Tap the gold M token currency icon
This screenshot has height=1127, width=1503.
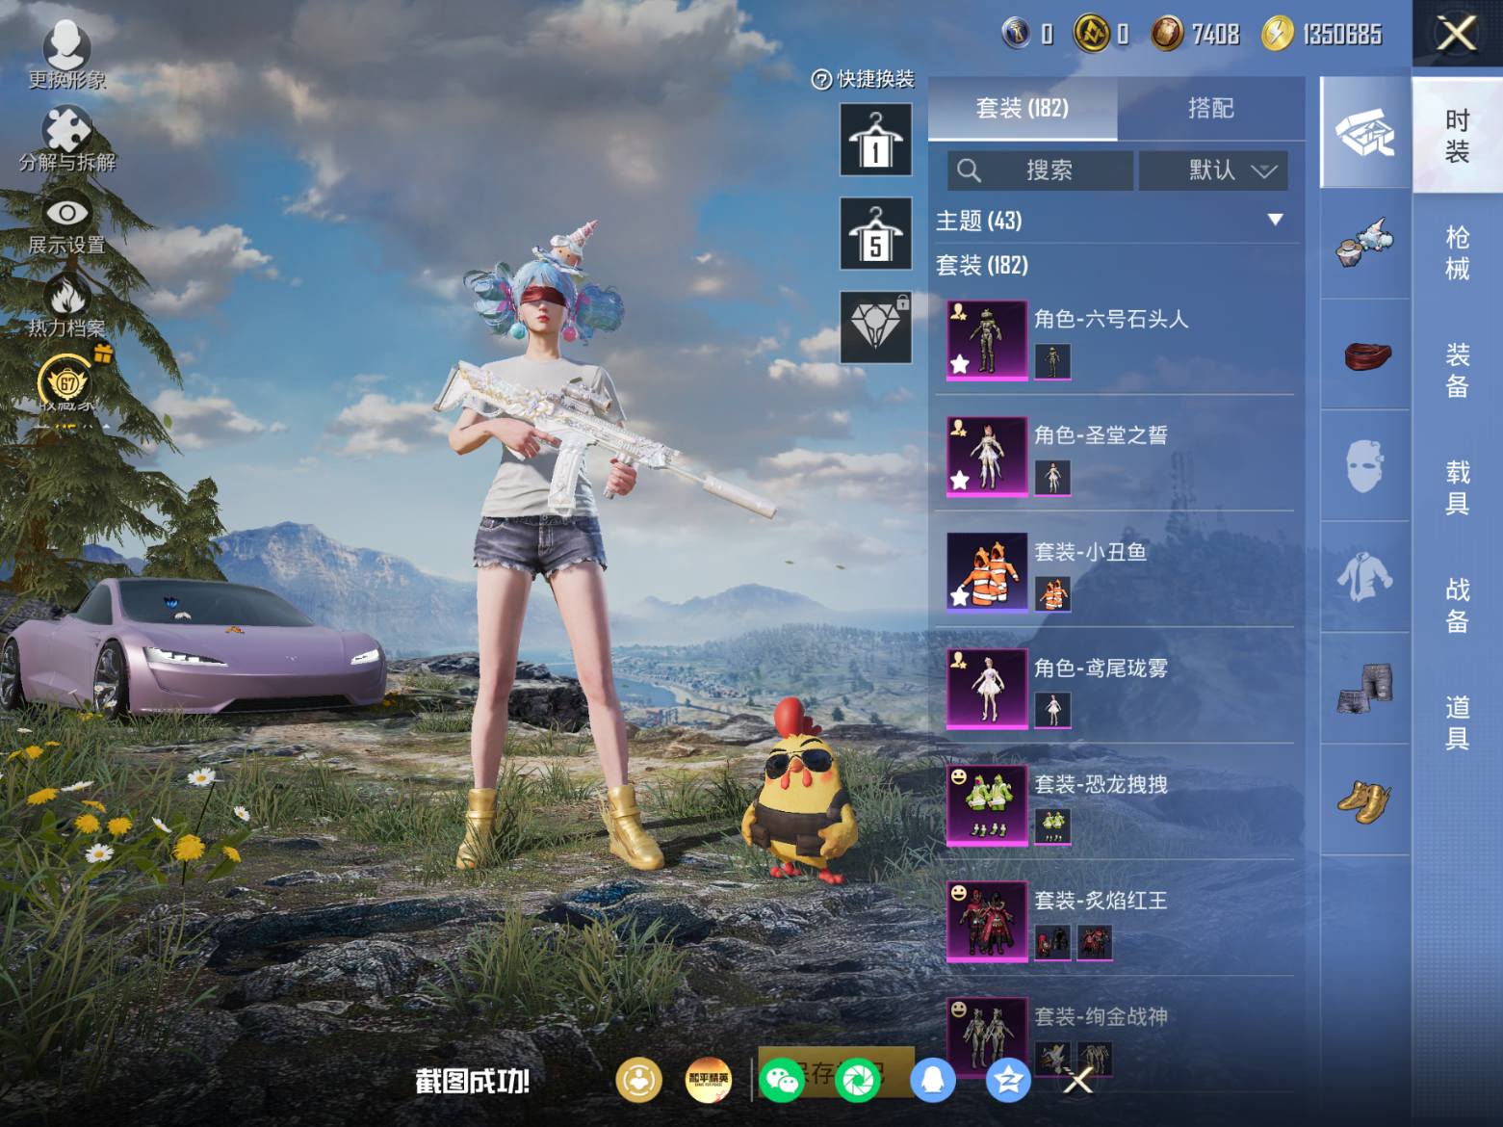(1091, 35)
